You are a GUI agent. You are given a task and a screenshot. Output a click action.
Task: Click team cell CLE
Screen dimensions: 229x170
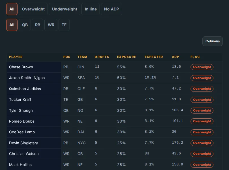[x=81, y=89]
